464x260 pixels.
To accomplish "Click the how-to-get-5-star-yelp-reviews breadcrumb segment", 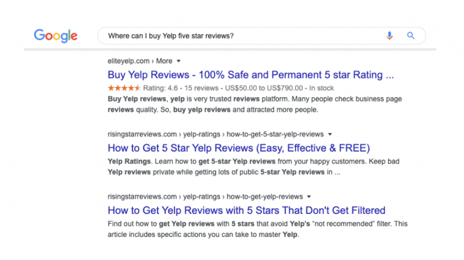I will tap(275, 134).
